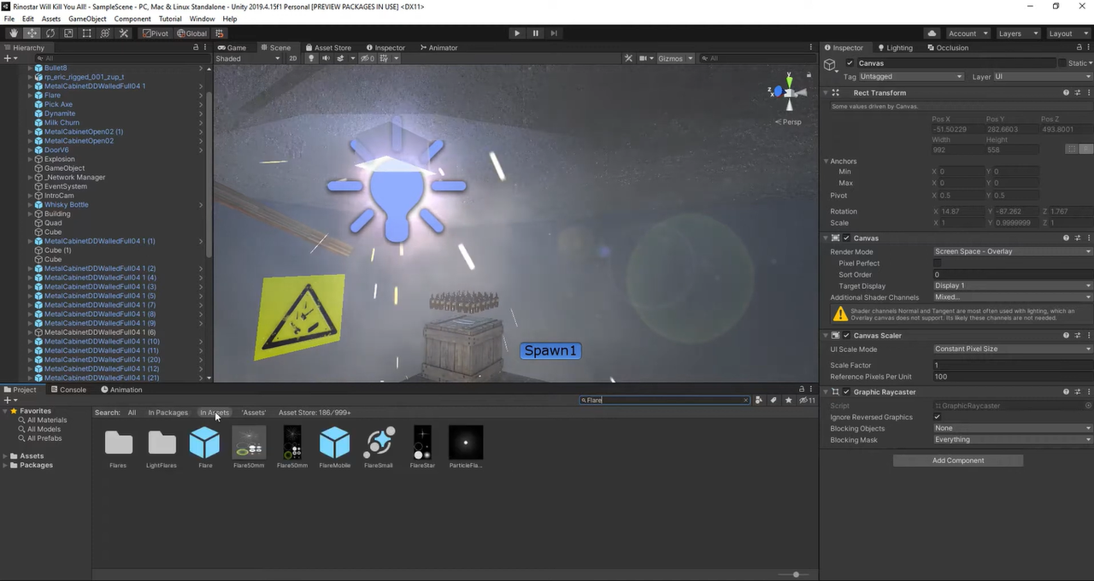Select the Rotate tool
This screenshot has height=581, width=1094.
50,33
